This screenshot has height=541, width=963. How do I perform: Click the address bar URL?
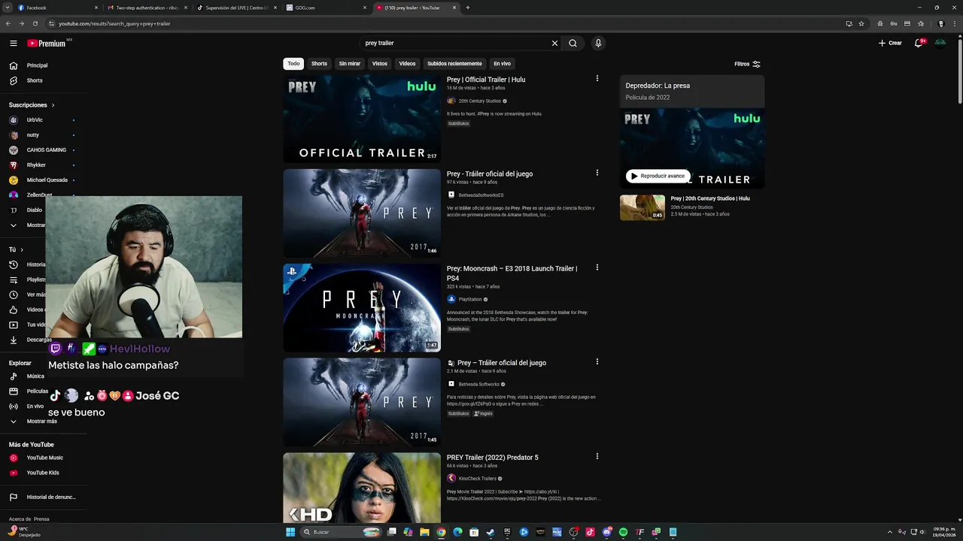coord(114,23)
